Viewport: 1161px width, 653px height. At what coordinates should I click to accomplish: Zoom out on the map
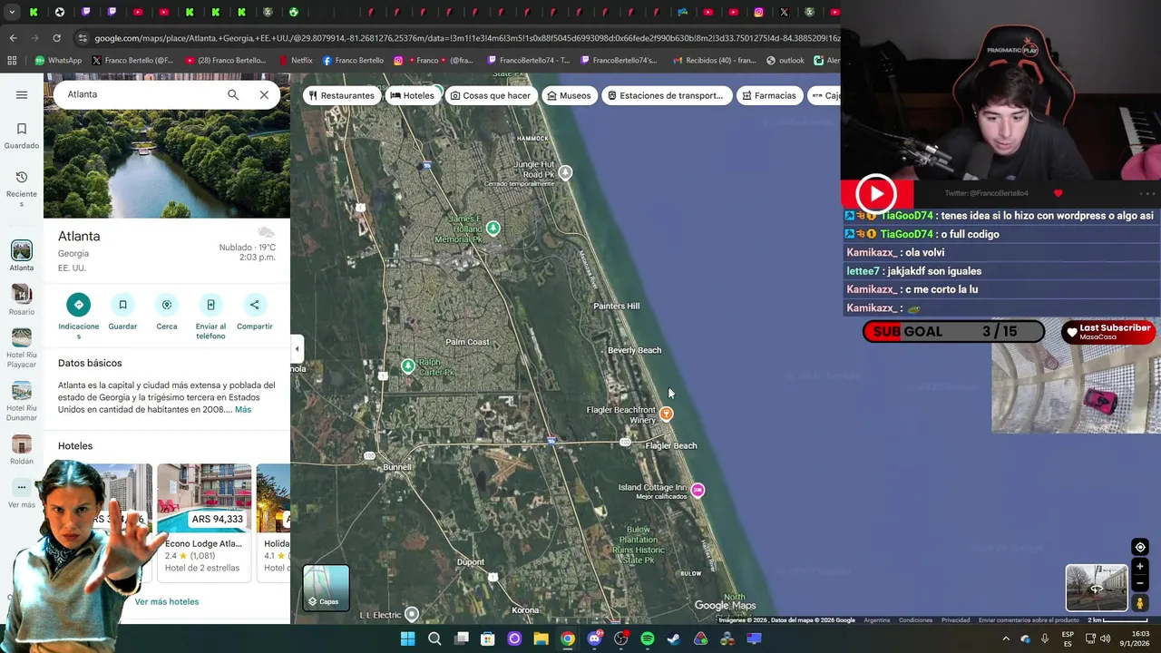[1140, 584]
